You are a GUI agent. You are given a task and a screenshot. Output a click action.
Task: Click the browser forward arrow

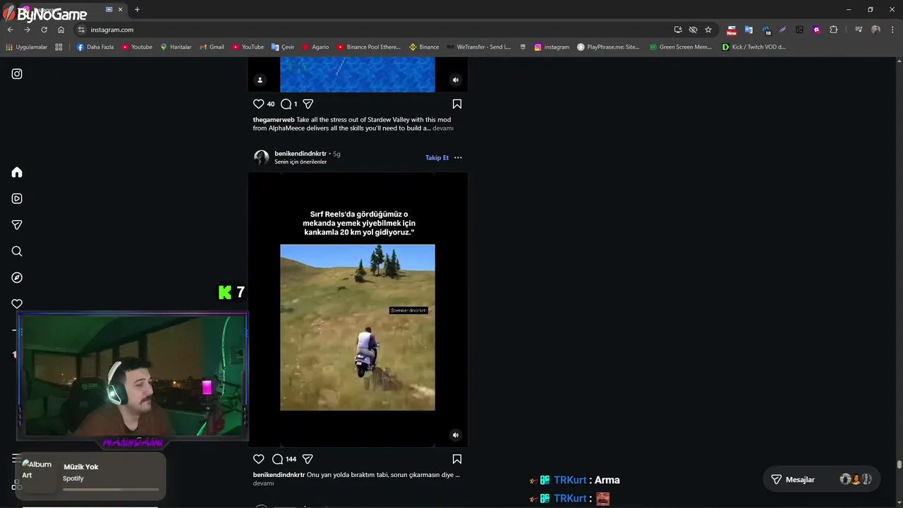click(x=27, y=30)
